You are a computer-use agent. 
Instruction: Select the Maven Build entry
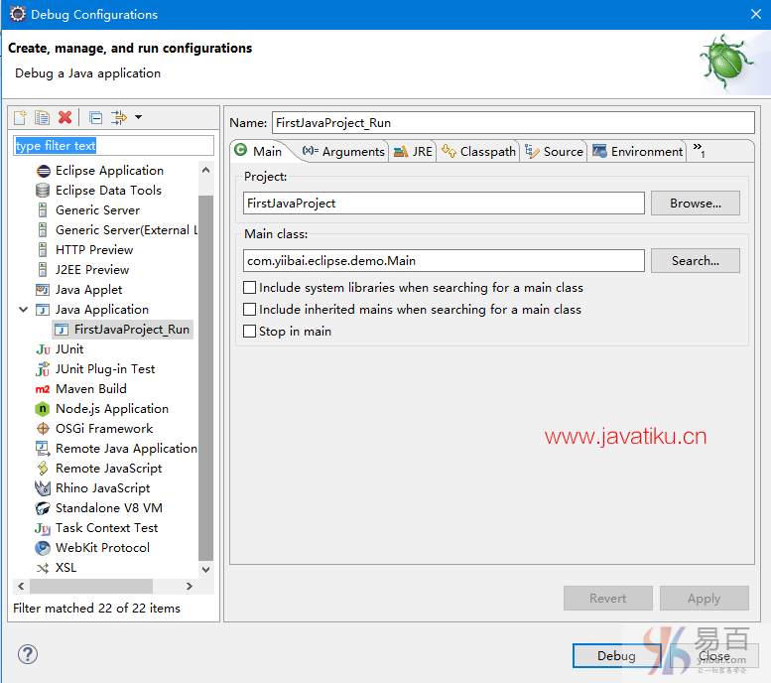tap(91, 389)
